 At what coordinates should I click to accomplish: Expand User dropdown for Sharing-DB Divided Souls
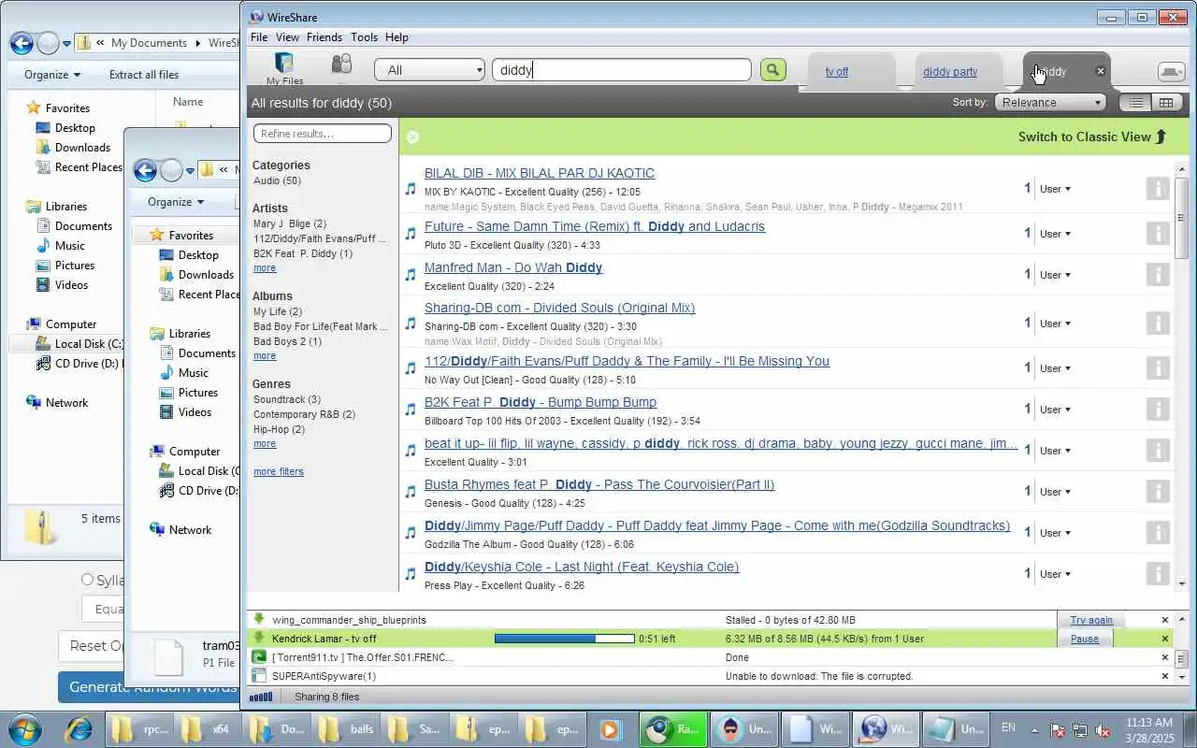1055,324
